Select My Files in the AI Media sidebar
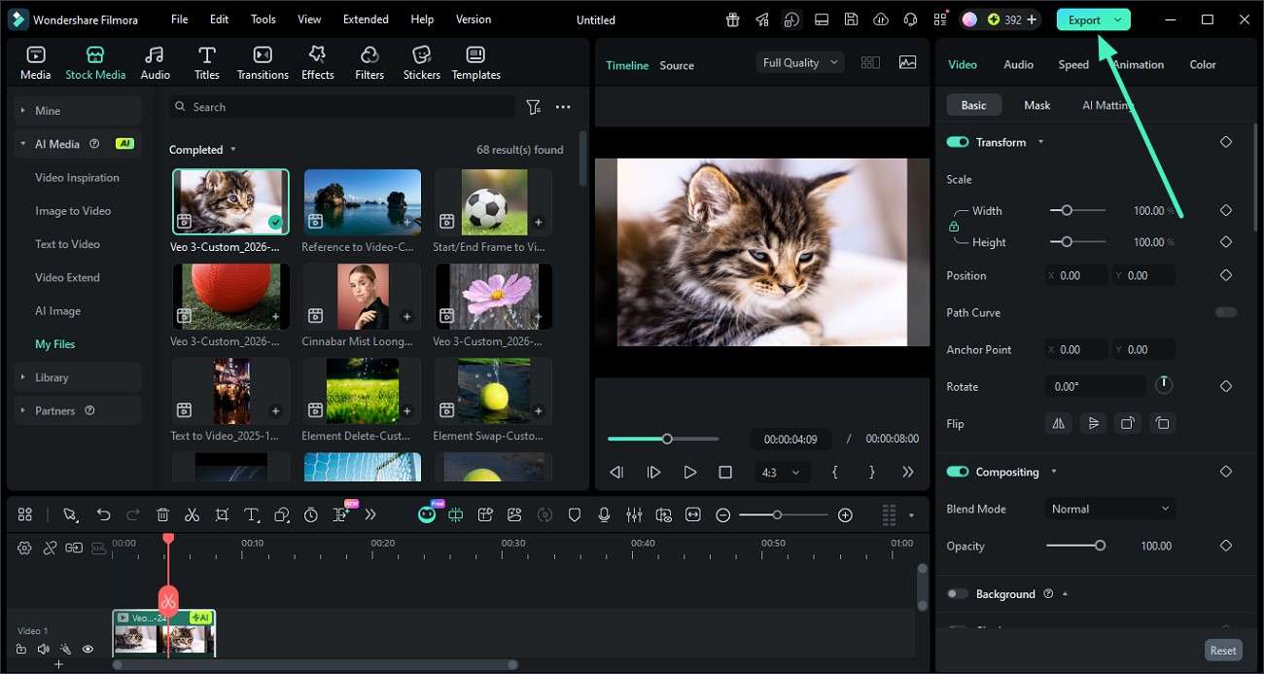The image size is (1264, 674). [54, 343]
